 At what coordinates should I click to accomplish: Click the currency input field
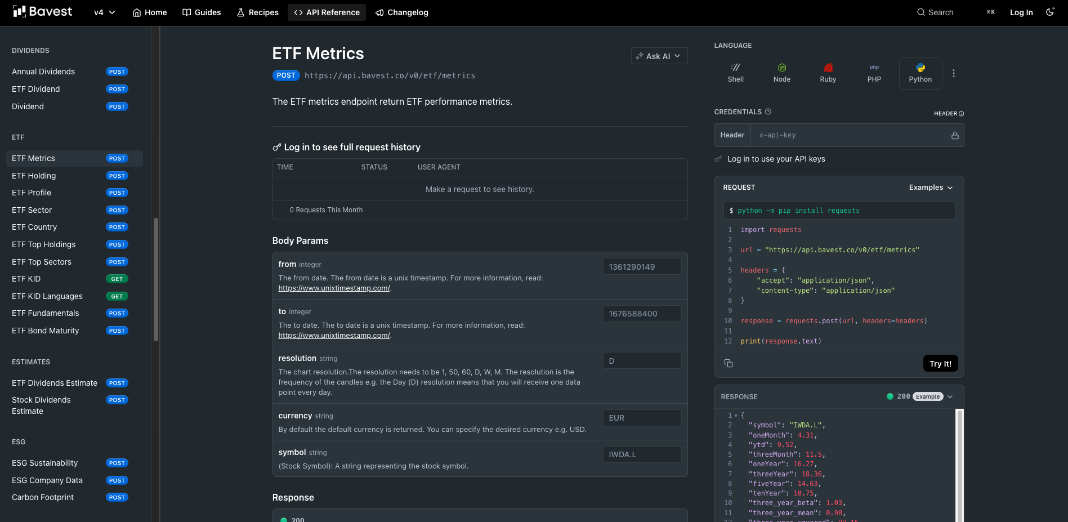642,418
